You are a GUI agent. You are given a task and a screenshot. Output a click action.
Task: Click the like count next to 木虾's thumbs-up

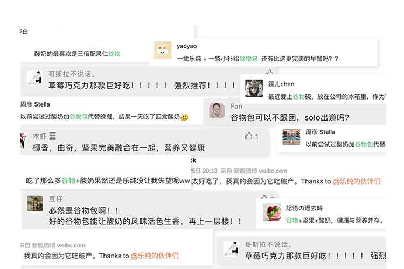[x=256, y=137]
